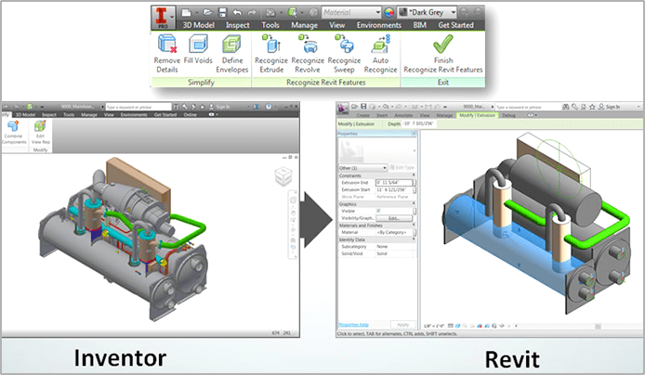Click the Undo arrow in top toolbar
645x375 pixels.
click(x=237, y=12)
